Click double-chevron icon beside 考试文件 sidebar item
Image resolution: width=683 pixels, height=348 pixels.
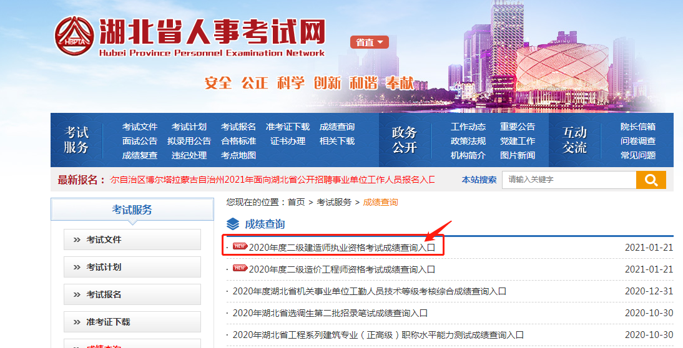coord(77,240)
